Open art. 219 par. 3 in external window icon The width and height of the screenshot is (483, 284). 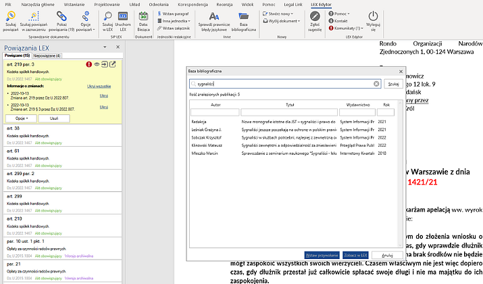[x=113, y=64]
